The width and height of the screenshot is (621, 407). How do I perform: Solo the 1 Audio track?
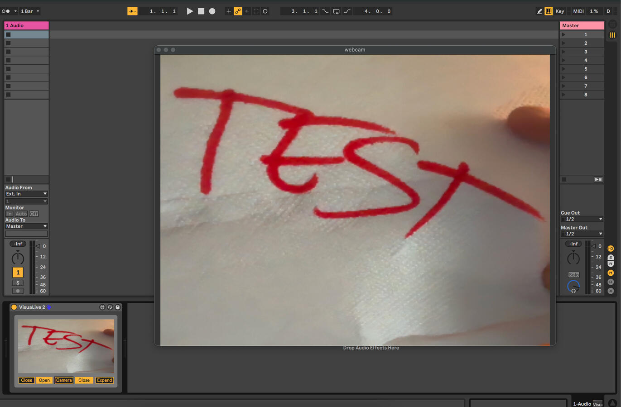tap(18, 283)
